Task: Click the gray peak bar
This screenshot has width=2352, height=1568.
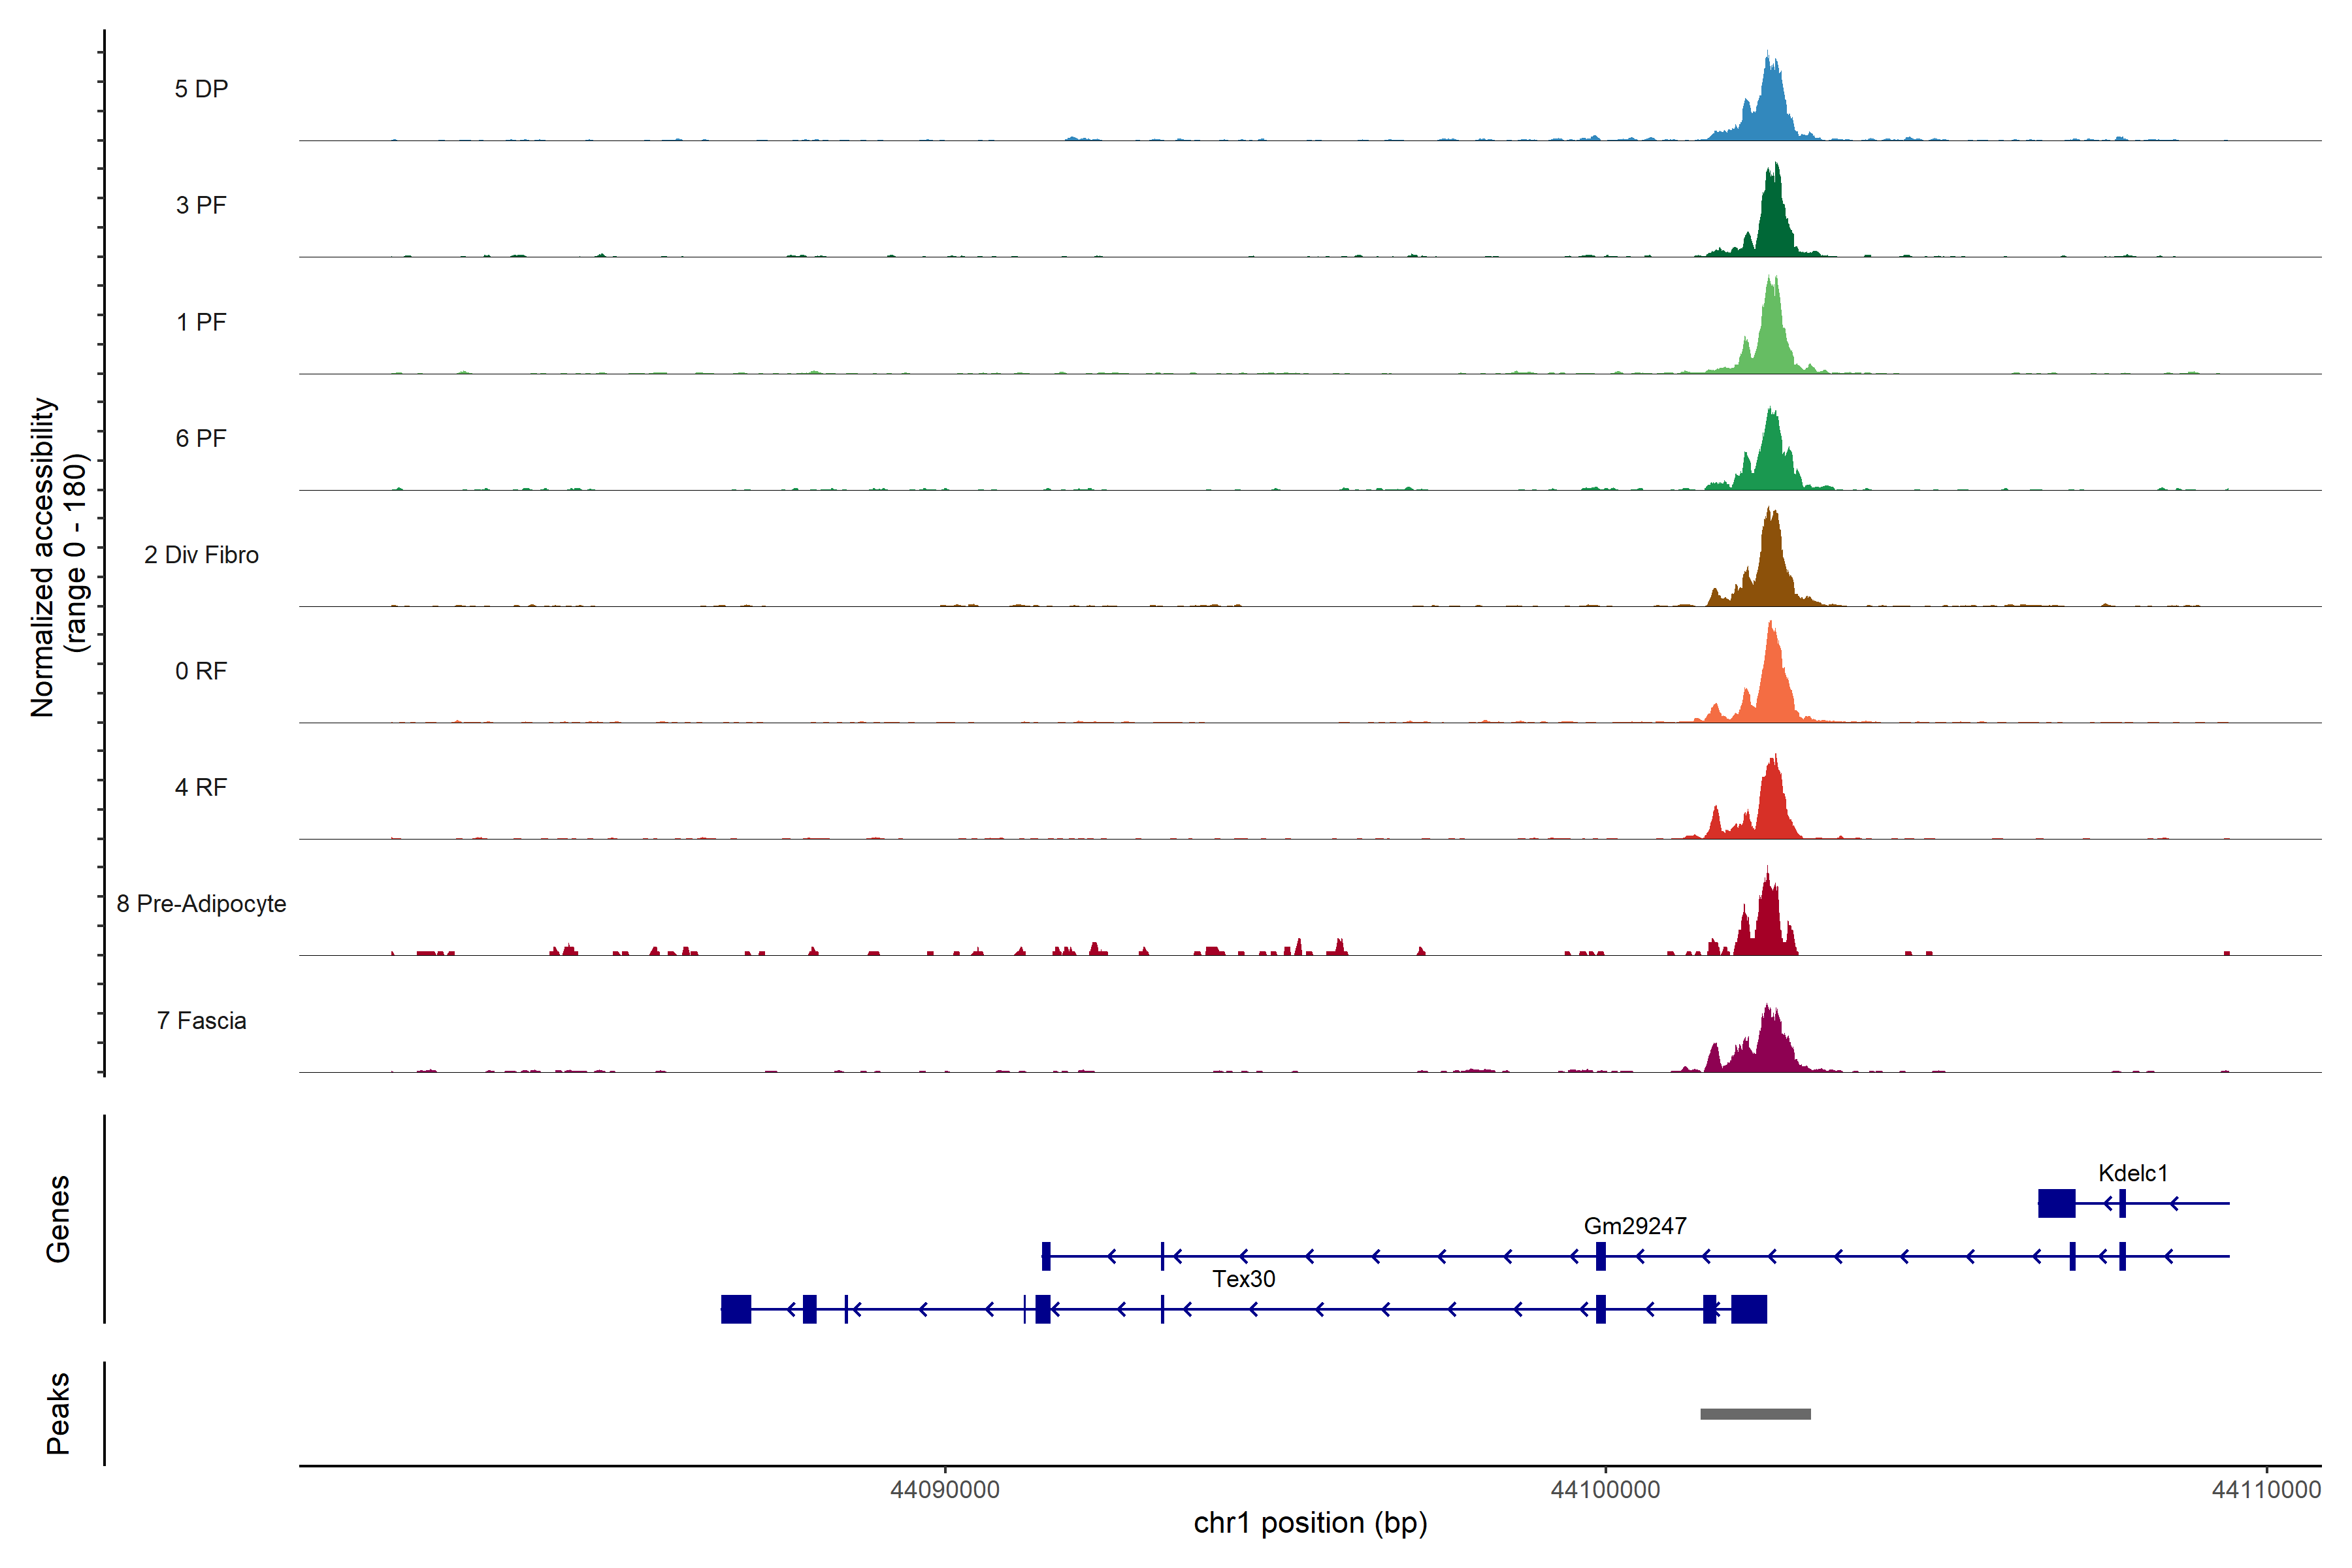Action: (x=1755, y=1414)
